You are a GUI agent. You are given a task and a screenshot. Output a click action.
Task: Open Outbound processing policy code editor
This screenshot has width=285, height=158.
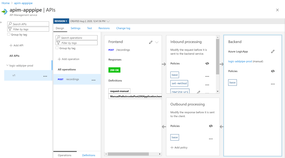click(x=211, y=126)
